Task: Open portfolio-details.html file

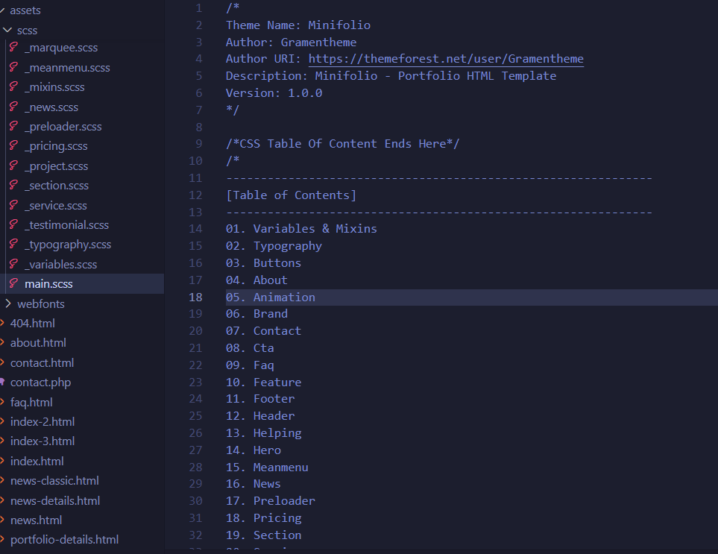Action: click(x=65, y=540)
